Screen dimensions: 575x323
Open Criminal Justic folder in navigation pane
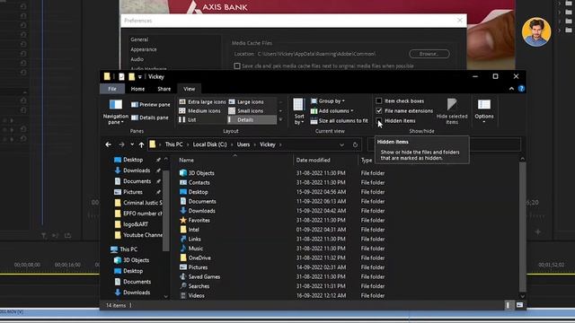pos(138,203)
